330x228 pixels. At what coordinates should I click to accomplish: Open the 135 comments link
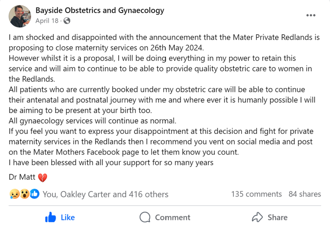point(256,194)
